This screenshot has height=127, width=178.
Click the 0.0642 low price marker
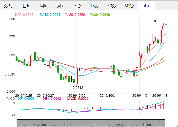tap(78, 87)
